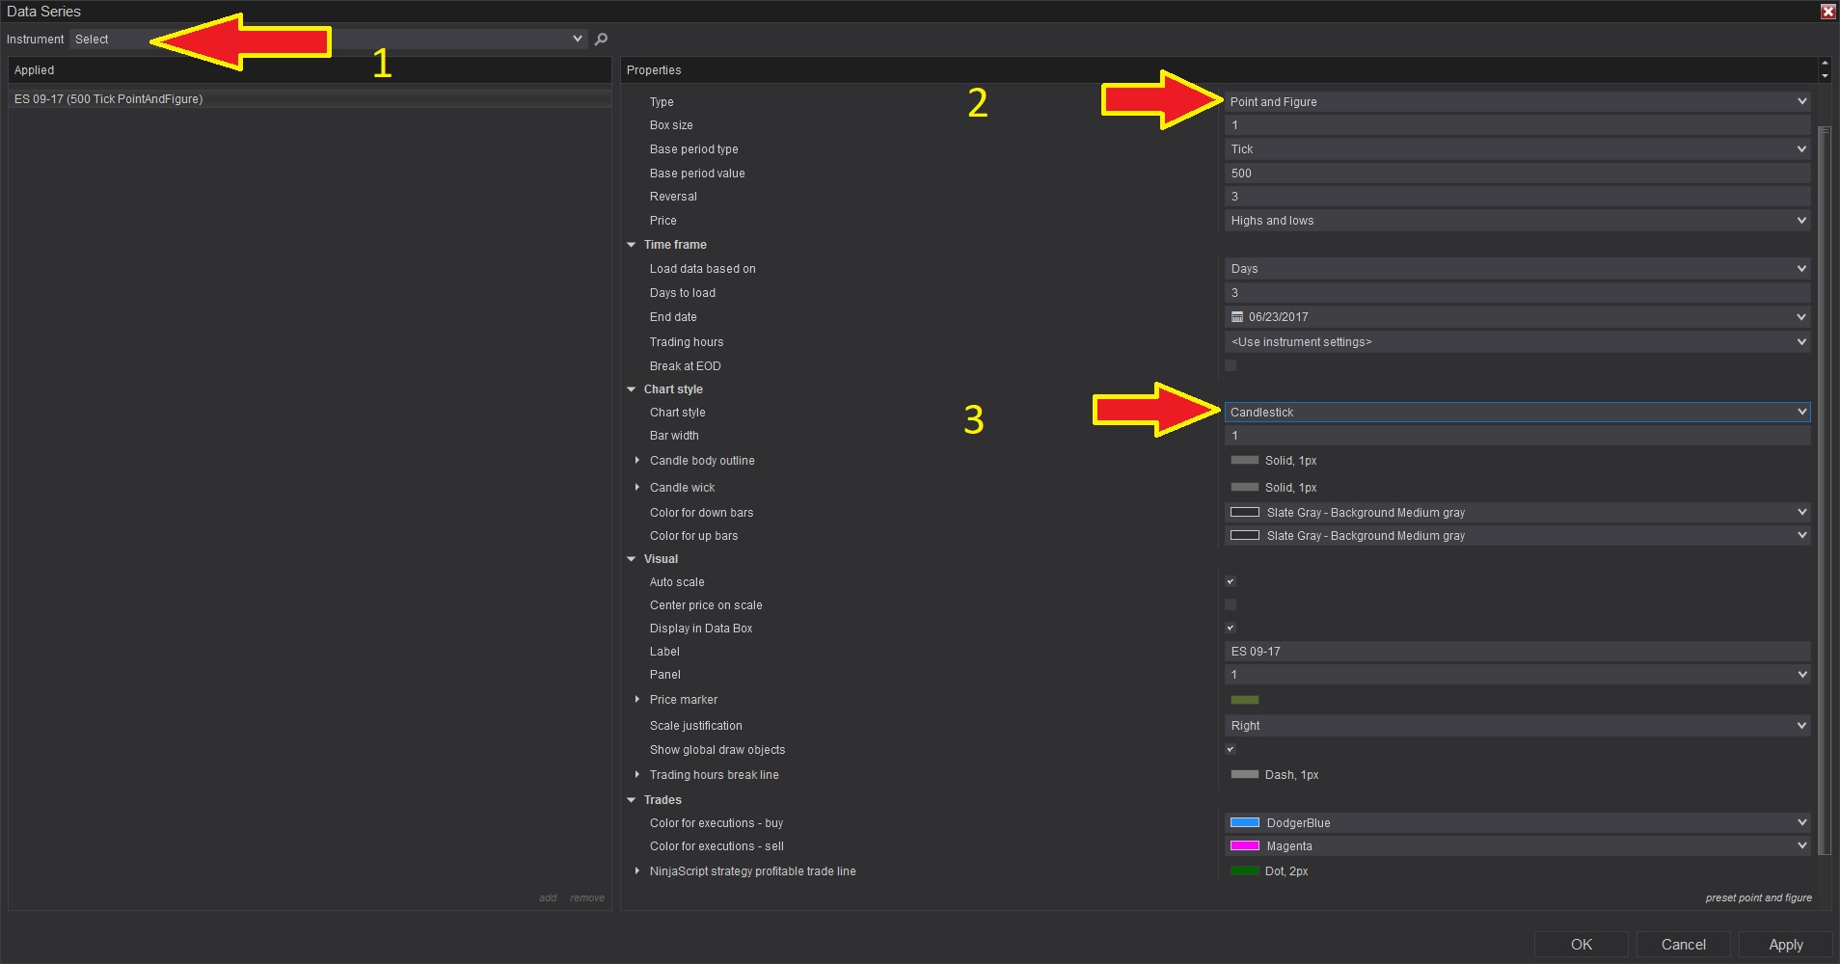The height and width of the screenshot is (964, 1840).
Task: Expand Candle body outline settings
Action: (637, 461)
